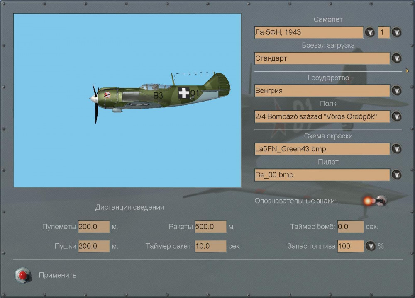
Task: Click the Пулеметы convergence distance field
Action: tap(94, 227)
